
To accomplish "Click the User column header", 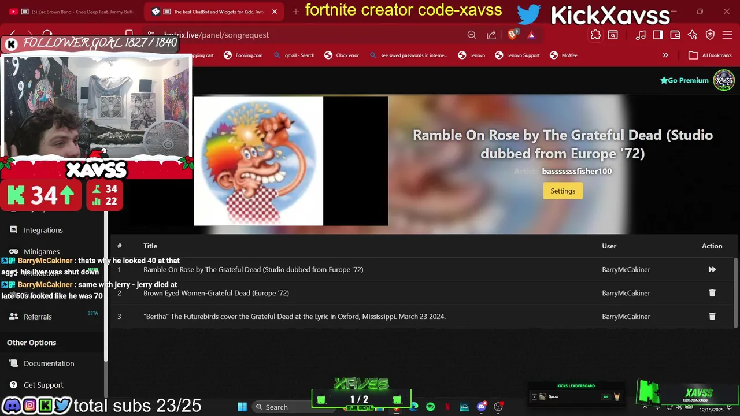I will 609,246.
